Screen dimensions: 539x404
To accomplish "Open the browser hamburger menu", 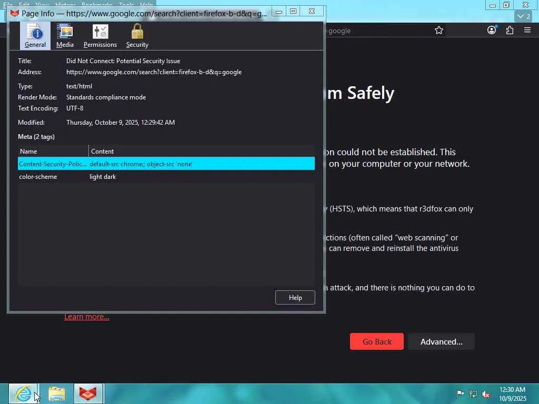I will [527, 30].
